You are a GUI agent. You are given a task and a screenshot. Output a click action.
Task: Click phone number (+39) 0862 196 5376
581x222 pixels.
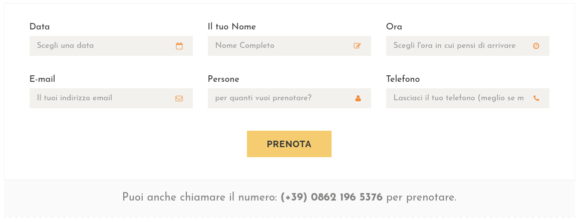pyautogui.click(x=332, y=197)
